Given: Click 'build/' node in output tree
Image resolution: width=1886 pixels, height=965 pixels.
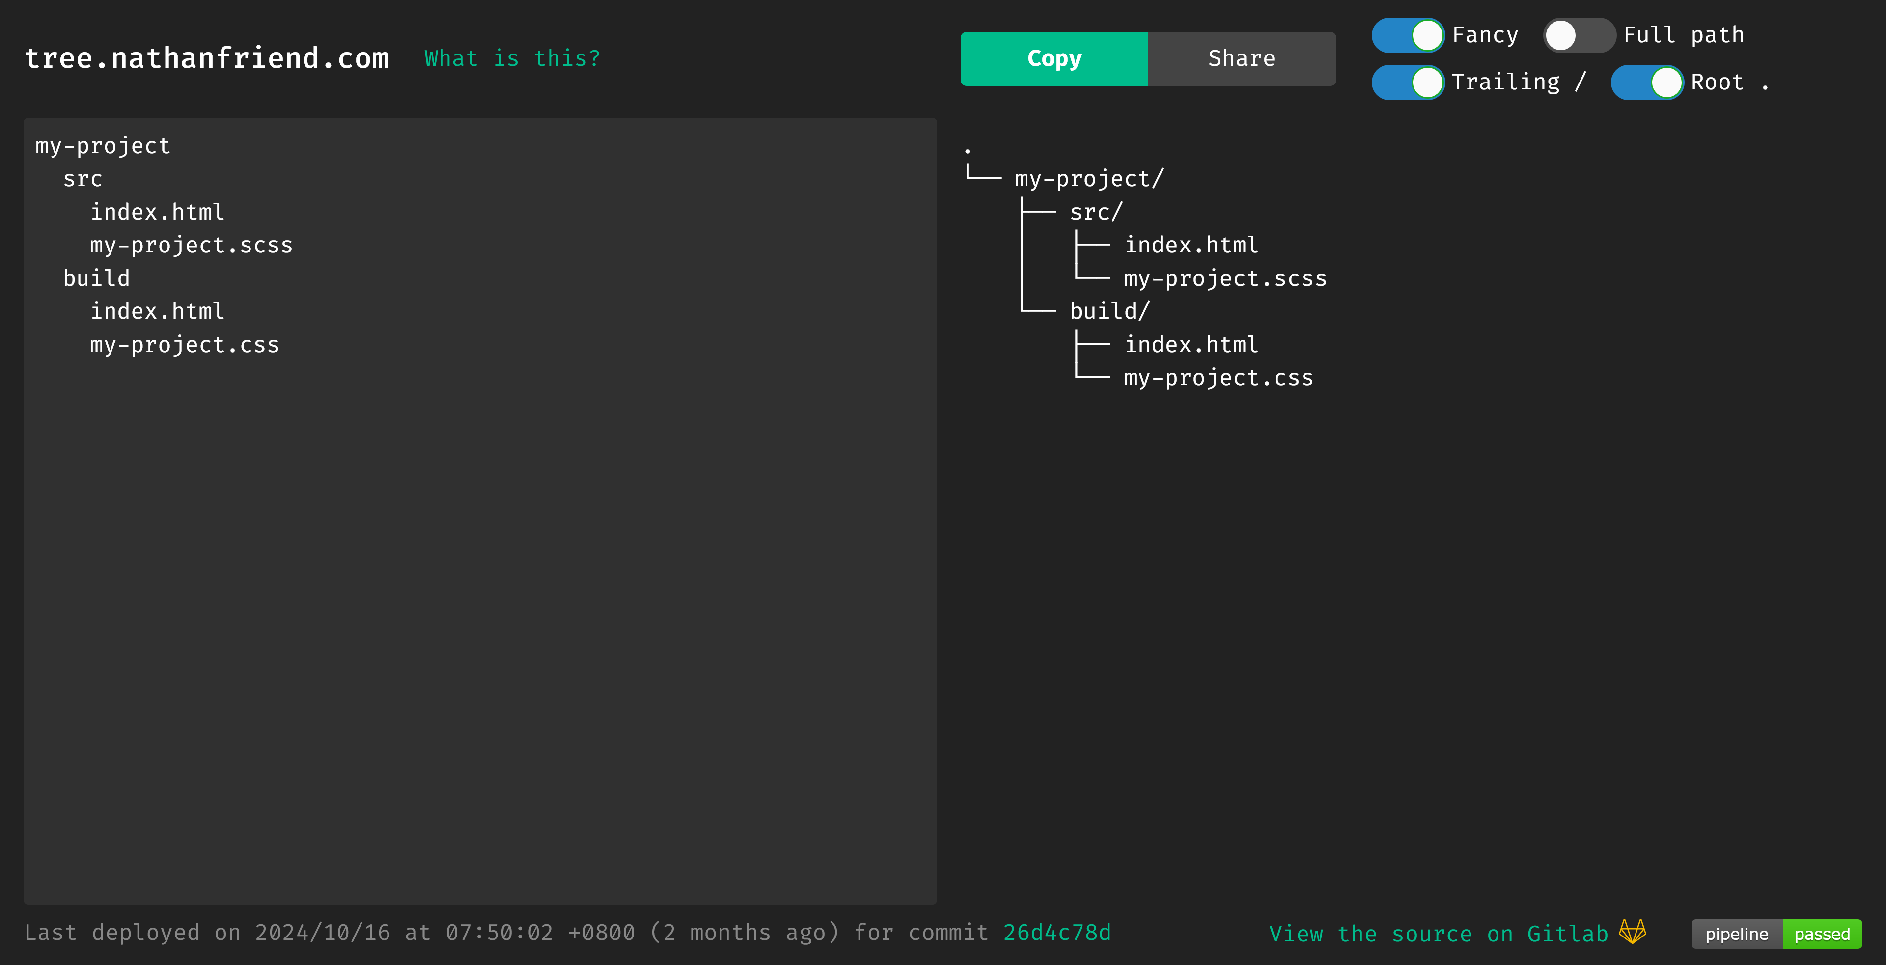Looking at the screenshot, I should click(1109, 311).
